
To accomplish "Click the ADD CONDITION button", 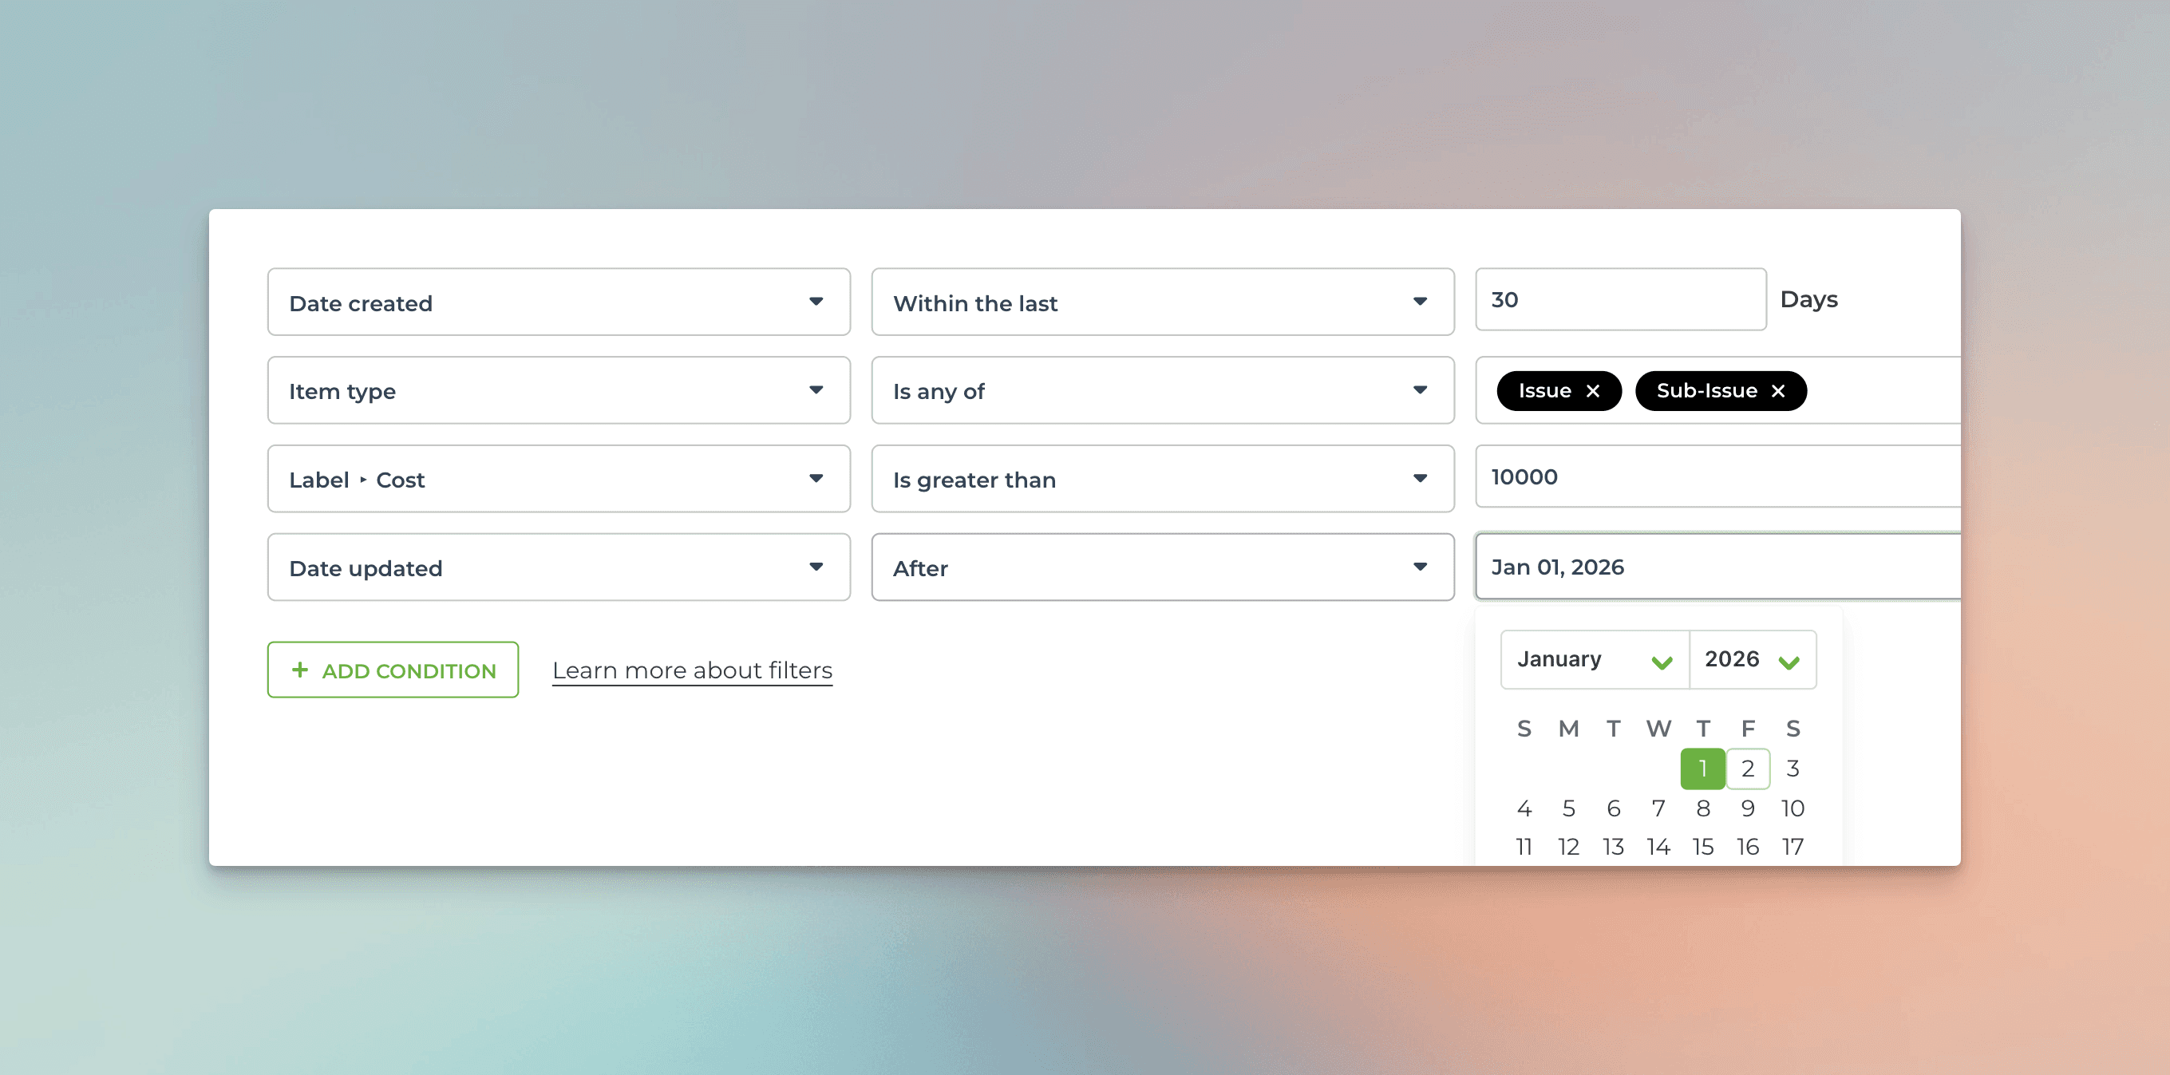I will click(x=393, y=670).
